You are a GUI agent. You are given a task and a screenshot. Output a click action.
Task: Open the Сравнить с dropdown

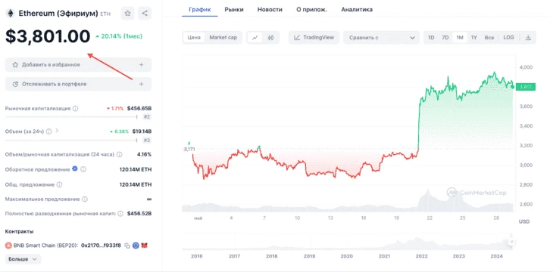[x=381, y=38]
